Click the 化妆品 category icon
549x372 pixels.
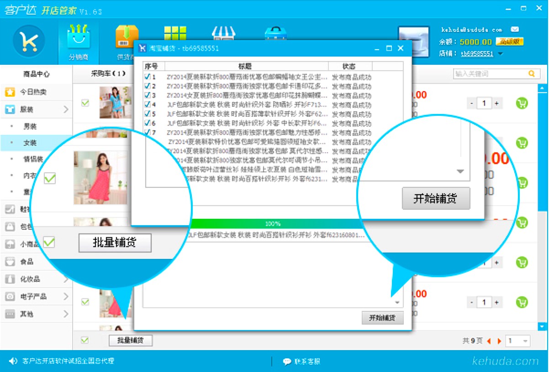tap(10, 279)
